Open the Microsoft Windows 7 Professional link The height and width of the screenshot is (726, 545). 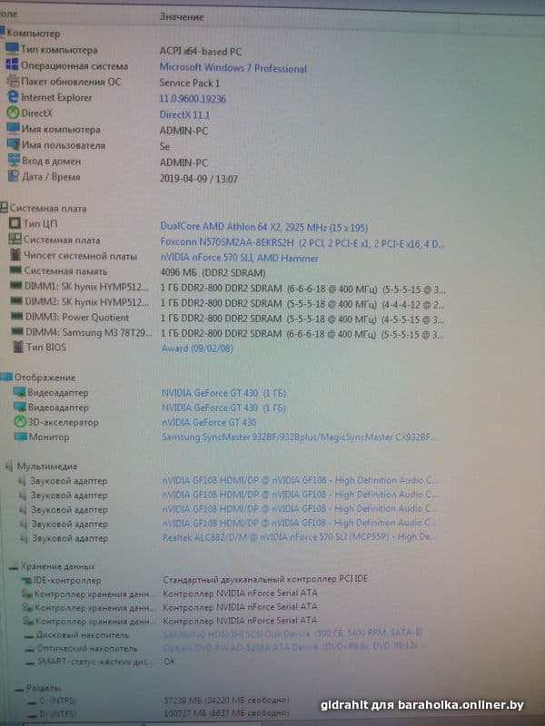point(233,68)
